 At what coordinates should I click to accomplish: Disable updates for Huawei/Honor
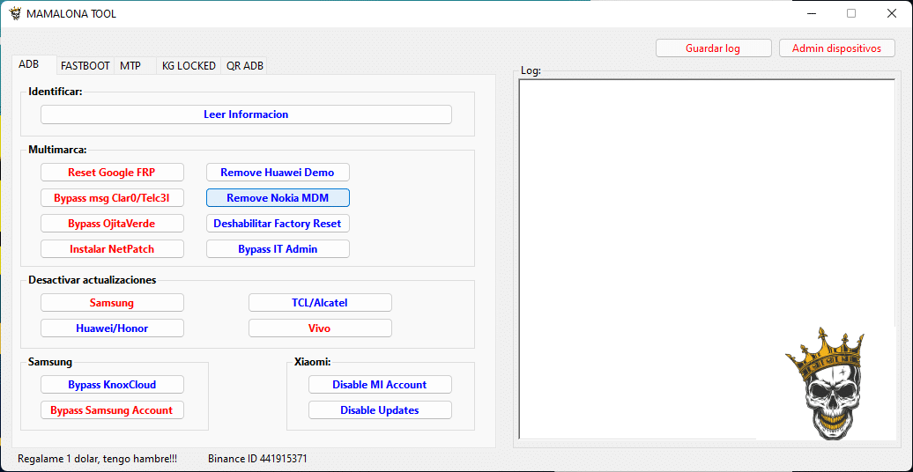click(112, 328)
